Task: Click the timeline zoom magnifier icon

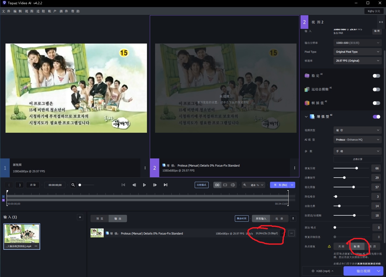Action: click(x=73, y=185)
